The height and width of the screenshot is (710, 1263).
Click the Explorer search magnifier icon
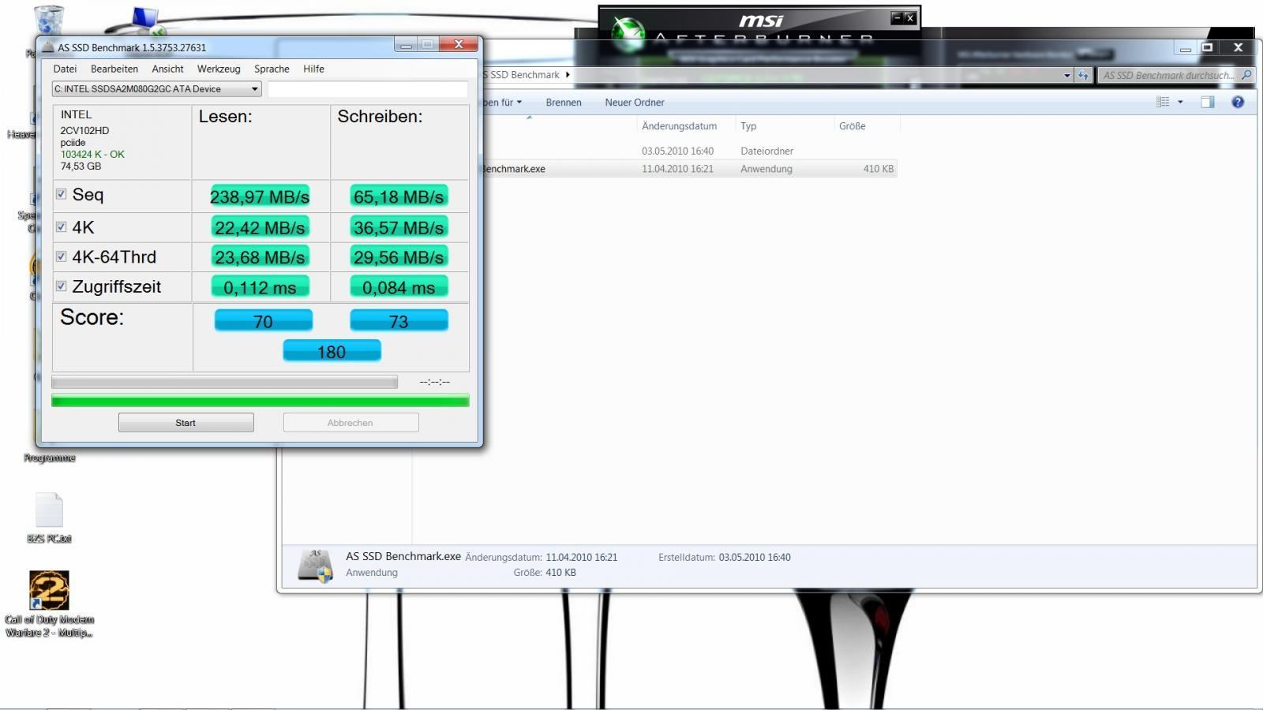click(1246, 75)
